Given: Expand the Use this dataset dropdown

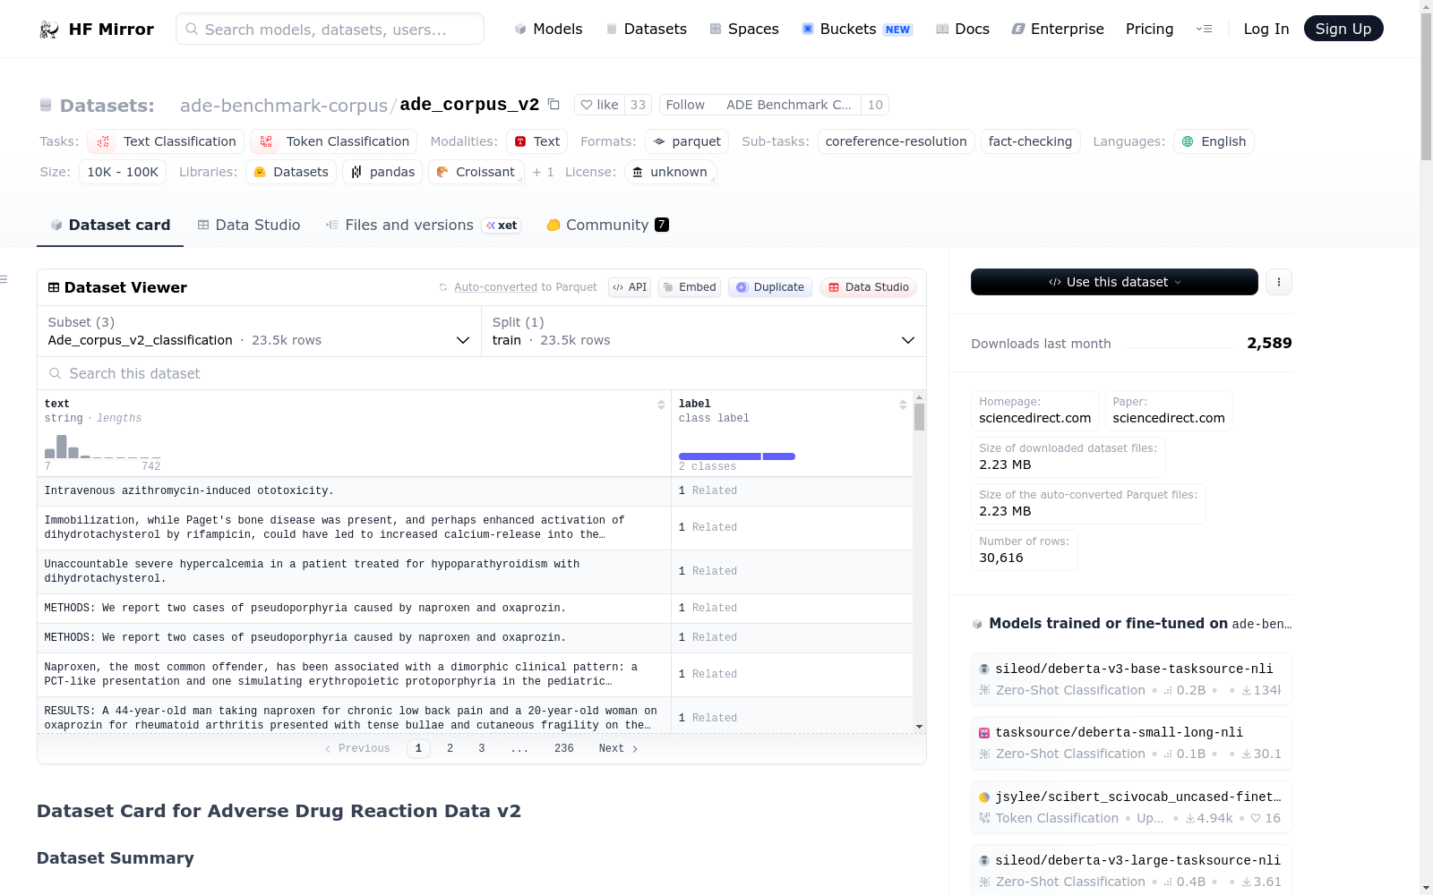Looking at the screenshot, I should (x=1114, y=282).
